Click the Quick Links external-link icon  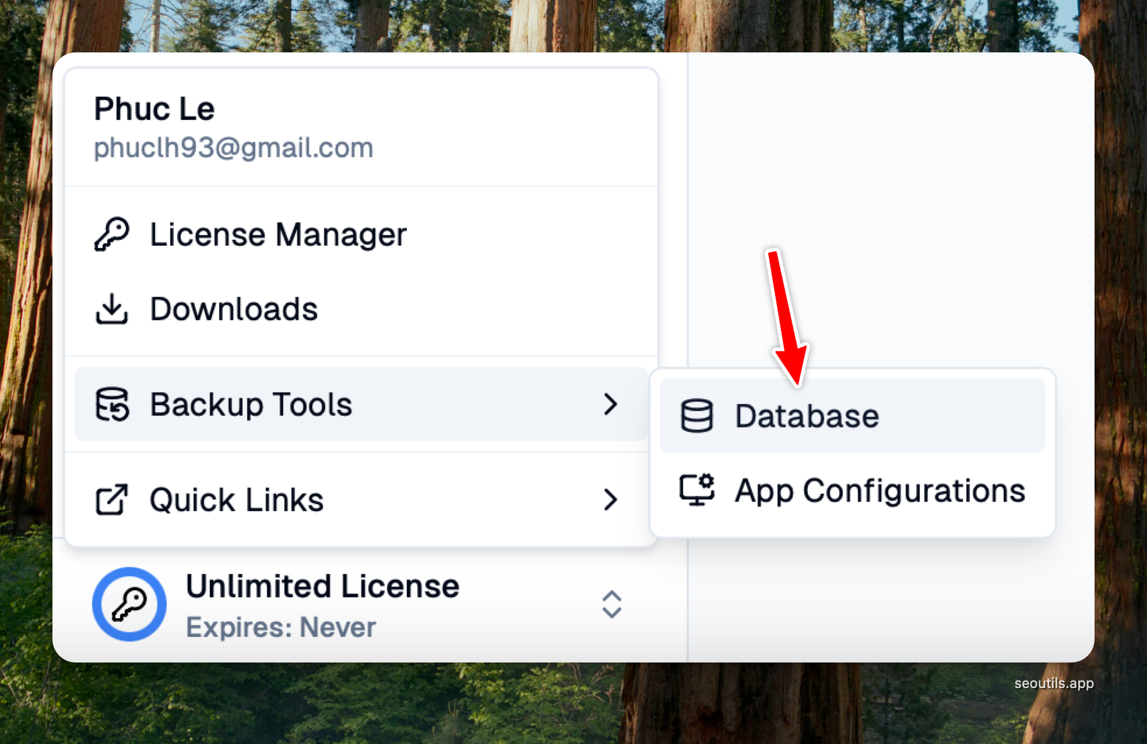(111, 499)
